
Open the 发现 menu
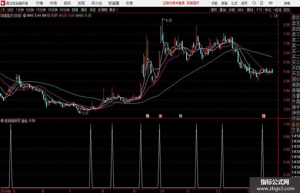click(x=81, y=3)
